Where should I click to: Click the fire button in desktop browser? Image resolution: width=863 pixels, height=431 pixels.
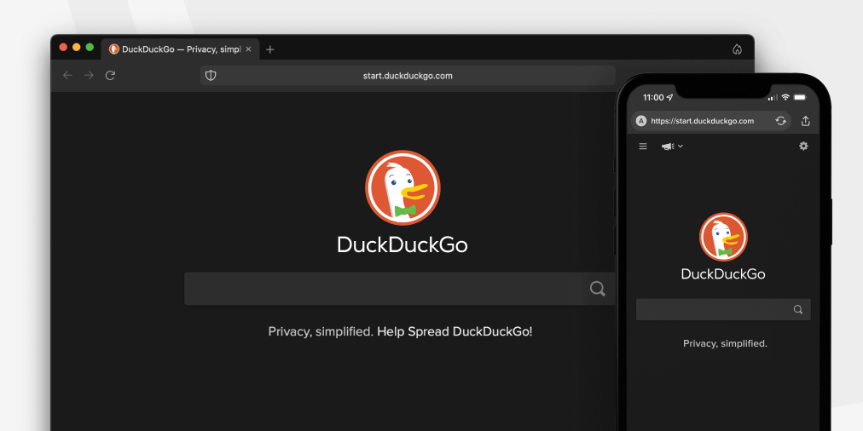[737, 49]
